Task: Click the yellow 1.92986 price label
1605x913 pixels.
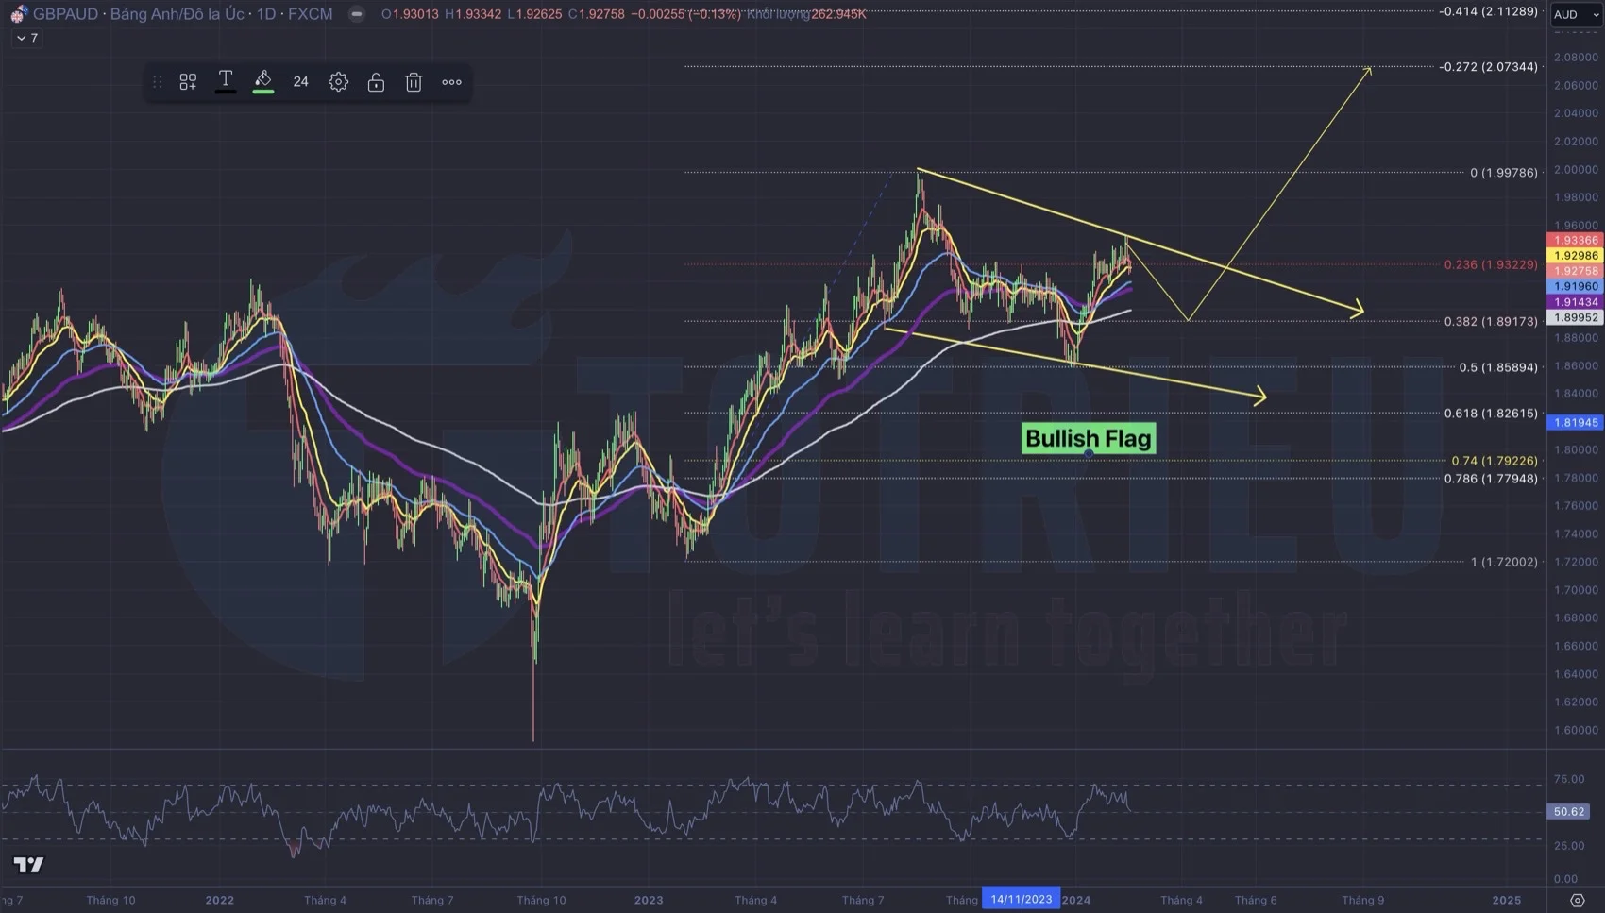Action: 1576,255
